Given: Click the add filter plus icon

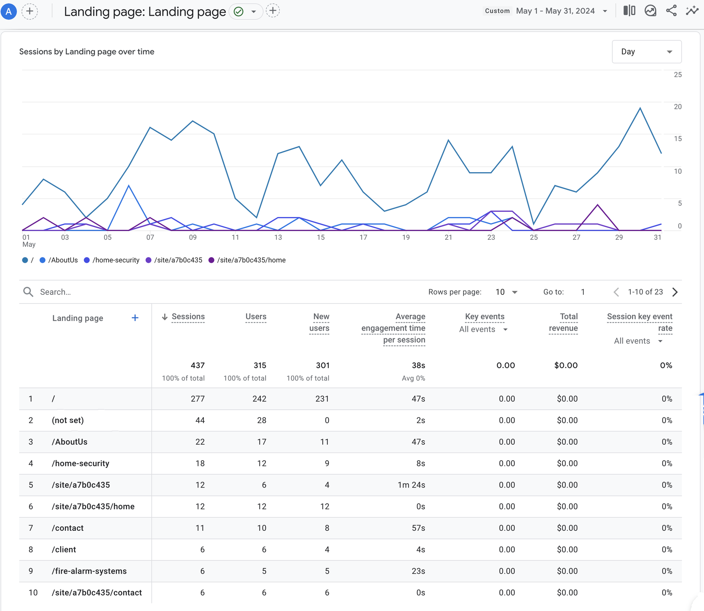Looking at the screenshot, I should pos(272,11).
